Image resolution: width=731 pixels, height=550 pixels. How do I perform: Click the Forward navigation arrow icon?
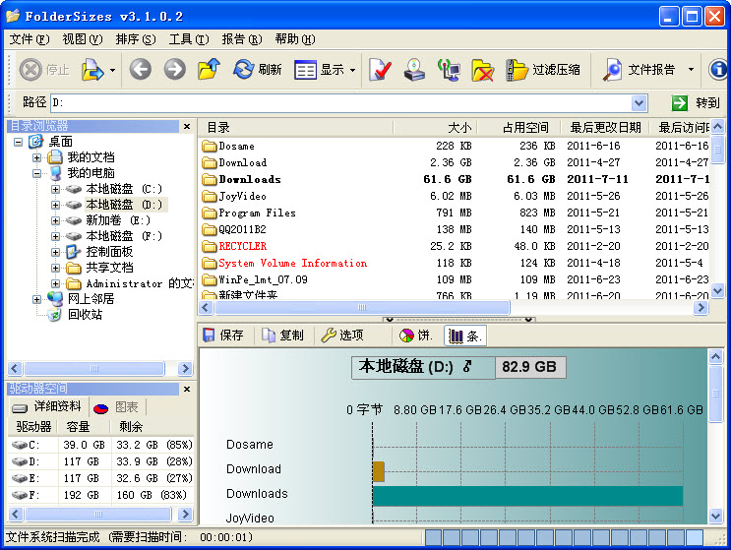pyautogui.click(x=174, y=69)
